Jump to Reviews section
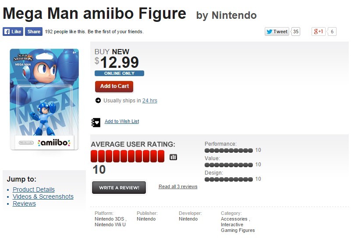The image size is (351, 242). pos(24,203)
